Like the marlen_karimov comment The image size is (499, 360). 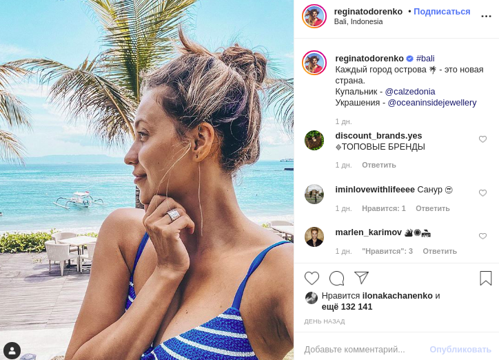(482, 236)
